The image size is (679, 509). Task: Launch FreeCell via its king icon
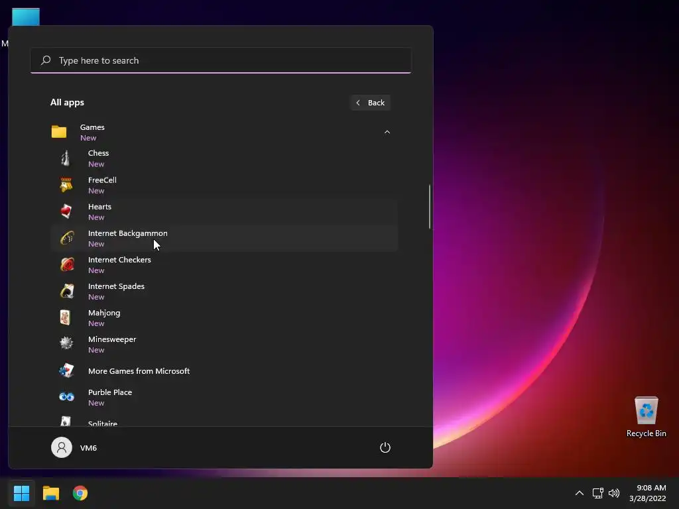pos(66,185)
